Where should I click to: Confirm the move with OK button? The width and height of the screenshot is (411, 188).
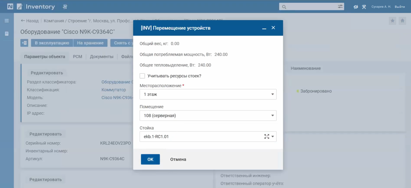(x=150, y=159)
